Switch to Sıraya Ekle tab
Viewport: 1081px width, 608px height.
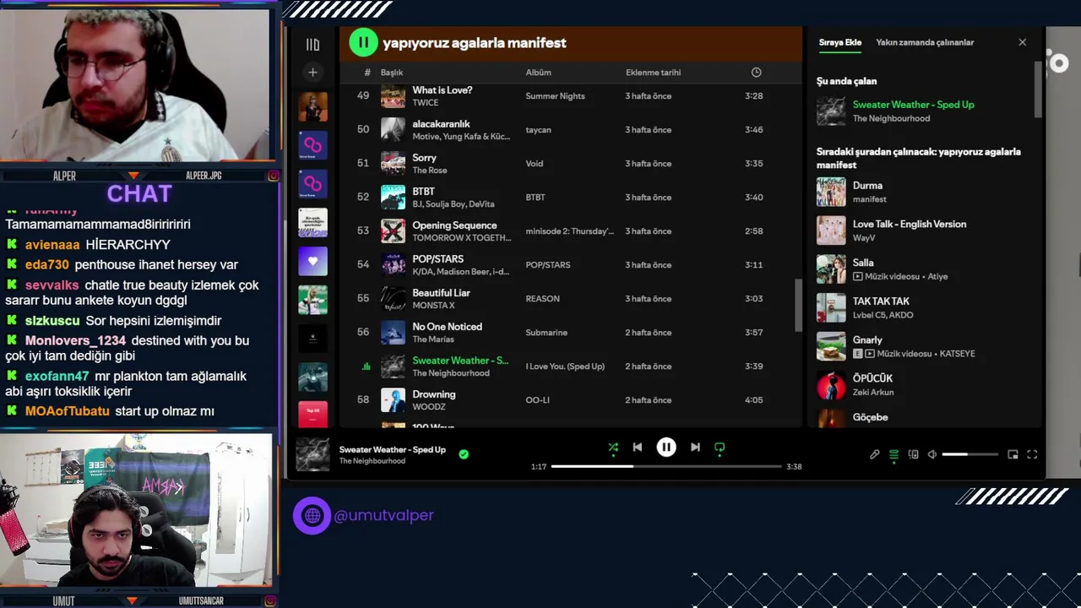(x=839, y=42)
